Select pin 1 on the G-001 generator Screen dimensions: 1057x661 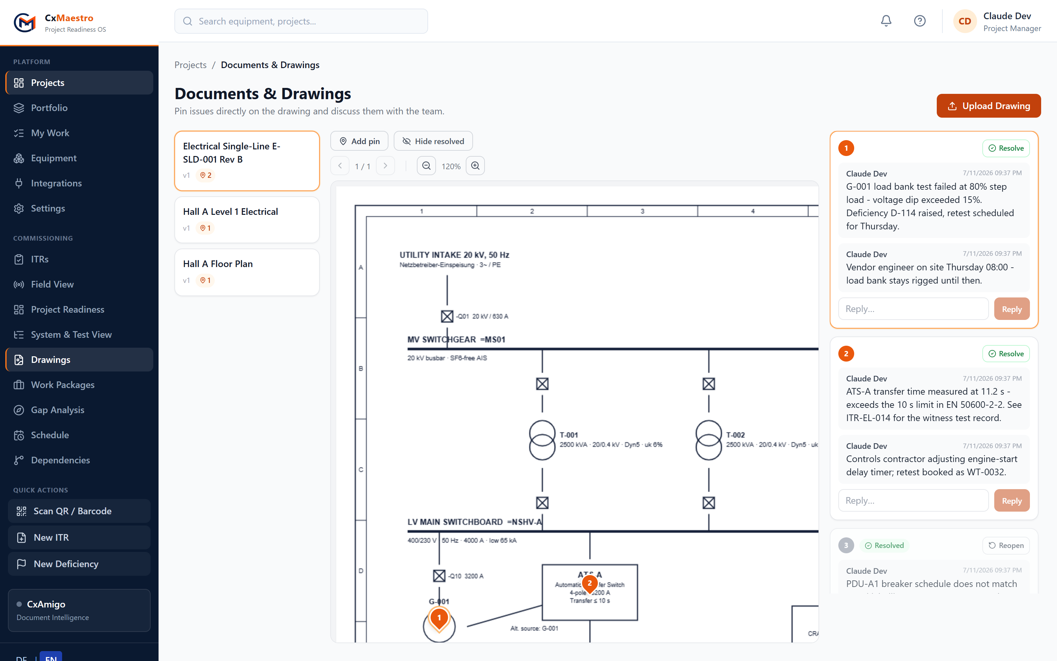(439, 619)
